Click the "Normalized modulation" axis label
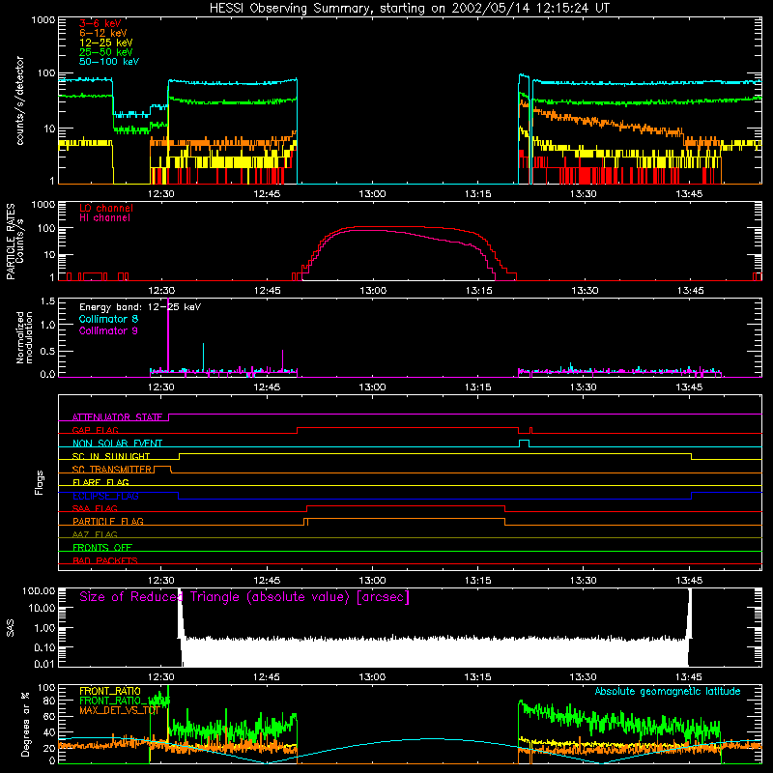The height and width of the screenshot is (773, 773). (x=24, y=337)
